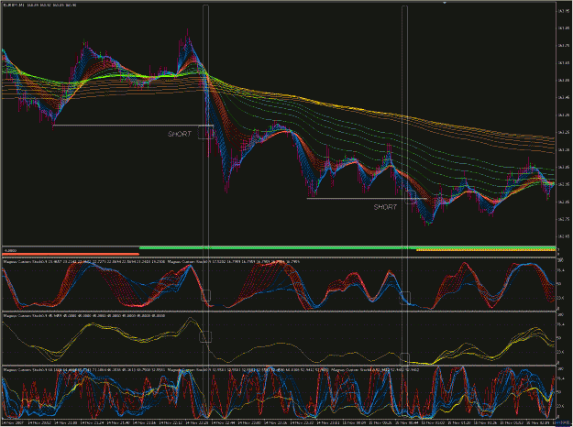Select the white horizontal line ending at the first SHORT box
Screen dimensions: 573x427
pos(133,126)
